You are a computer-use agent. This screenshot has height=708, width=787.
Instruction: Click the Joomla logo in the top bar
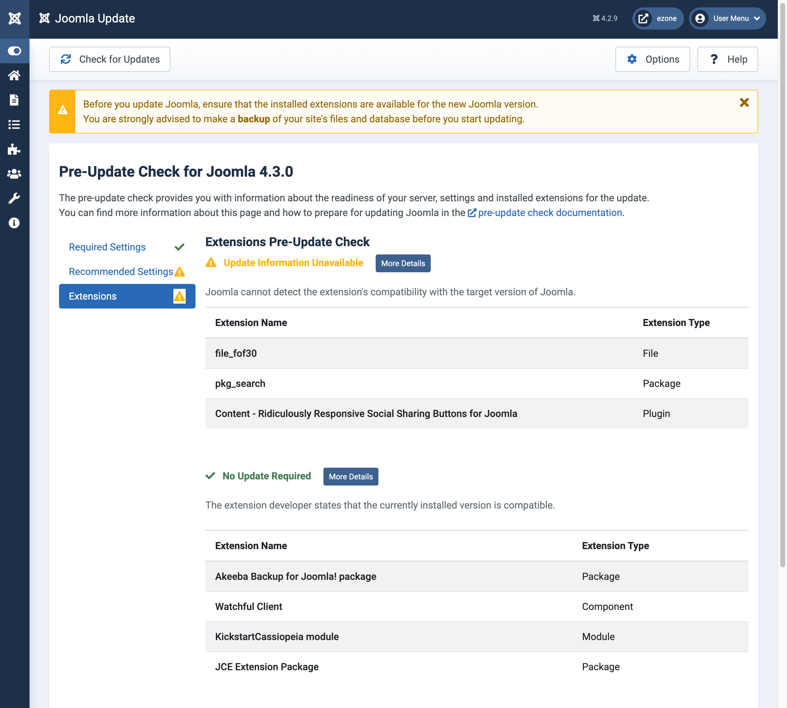[x=14, y=18]
